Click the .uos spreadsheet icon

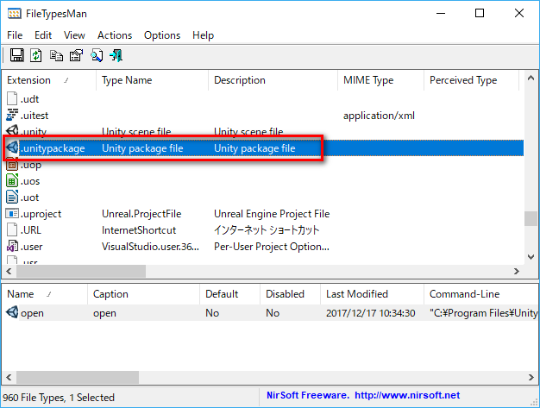[12, 181]
